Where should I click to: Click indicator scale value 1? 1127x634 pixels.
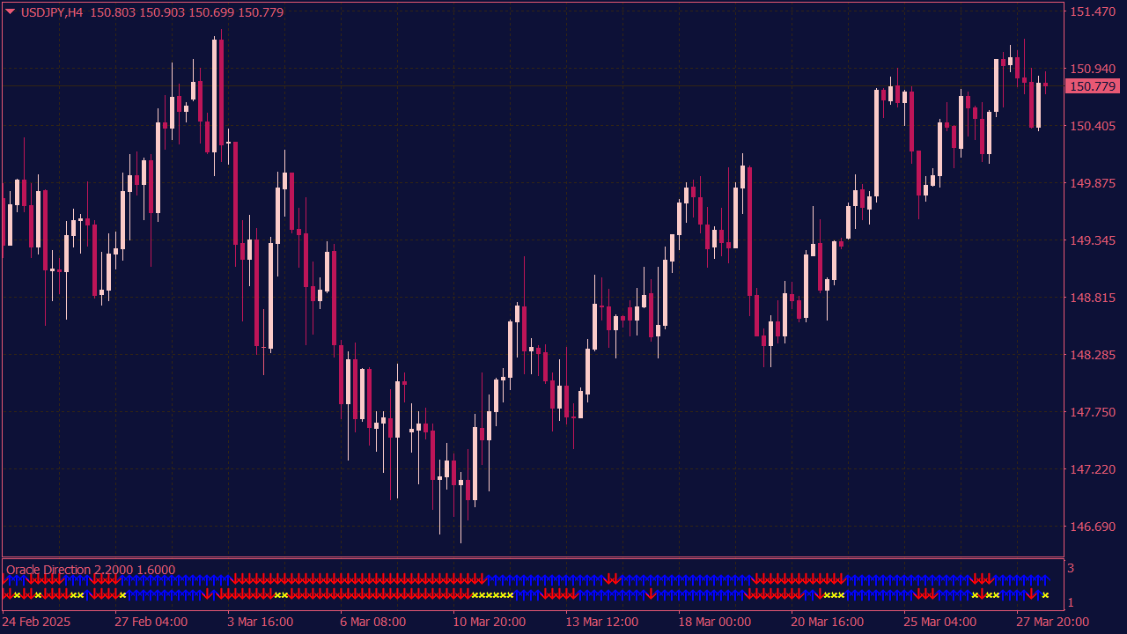(x=1071, y=603)
